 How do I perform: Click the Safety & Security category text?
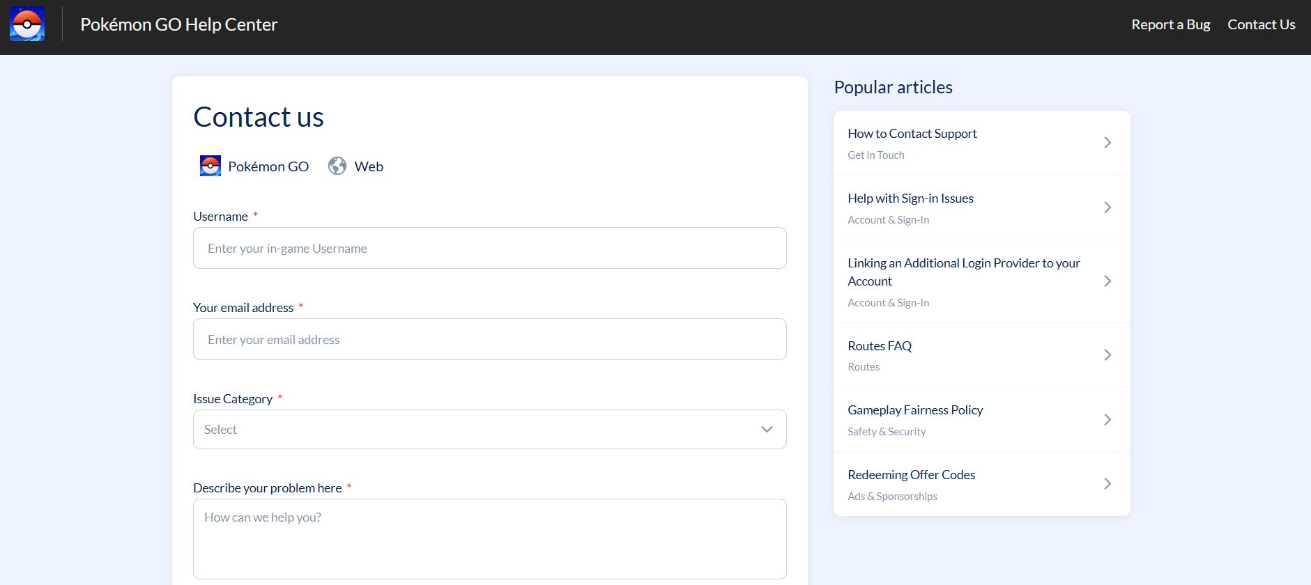click(887, 432)
